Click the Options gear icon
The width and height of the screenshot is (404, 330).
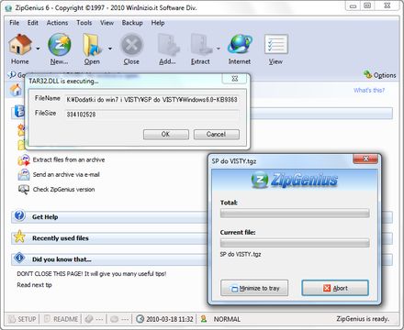point(367,74)
